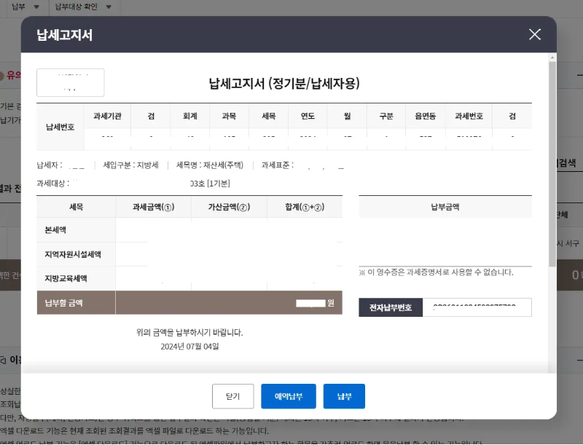Click the logo box in the dialog corner

tap(70, 82)
